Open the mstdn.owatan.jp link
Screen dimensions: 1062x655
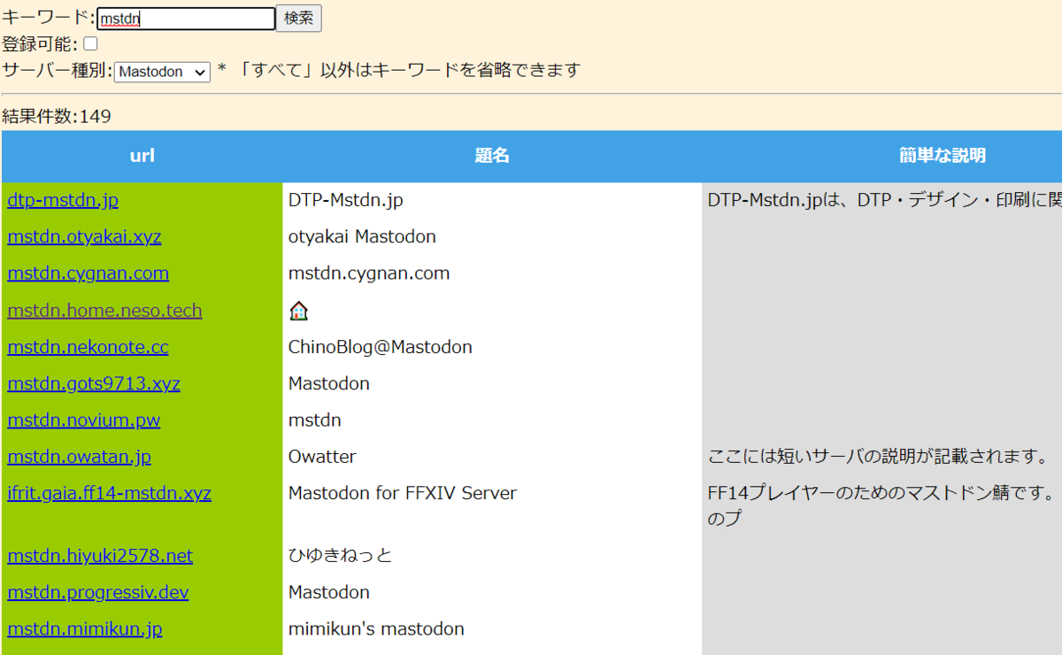click(79, 457)
